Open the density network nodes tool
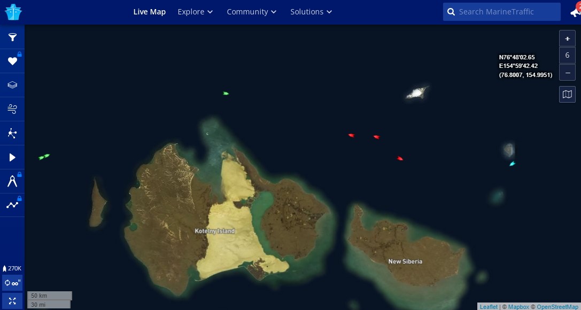Image resolution: width=581 pixels, height=310 pixels. (12, 134)
